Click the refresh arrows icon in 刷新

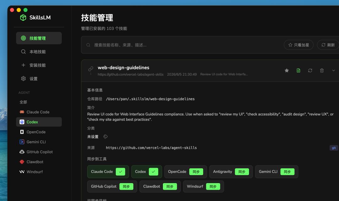(323, 45)
